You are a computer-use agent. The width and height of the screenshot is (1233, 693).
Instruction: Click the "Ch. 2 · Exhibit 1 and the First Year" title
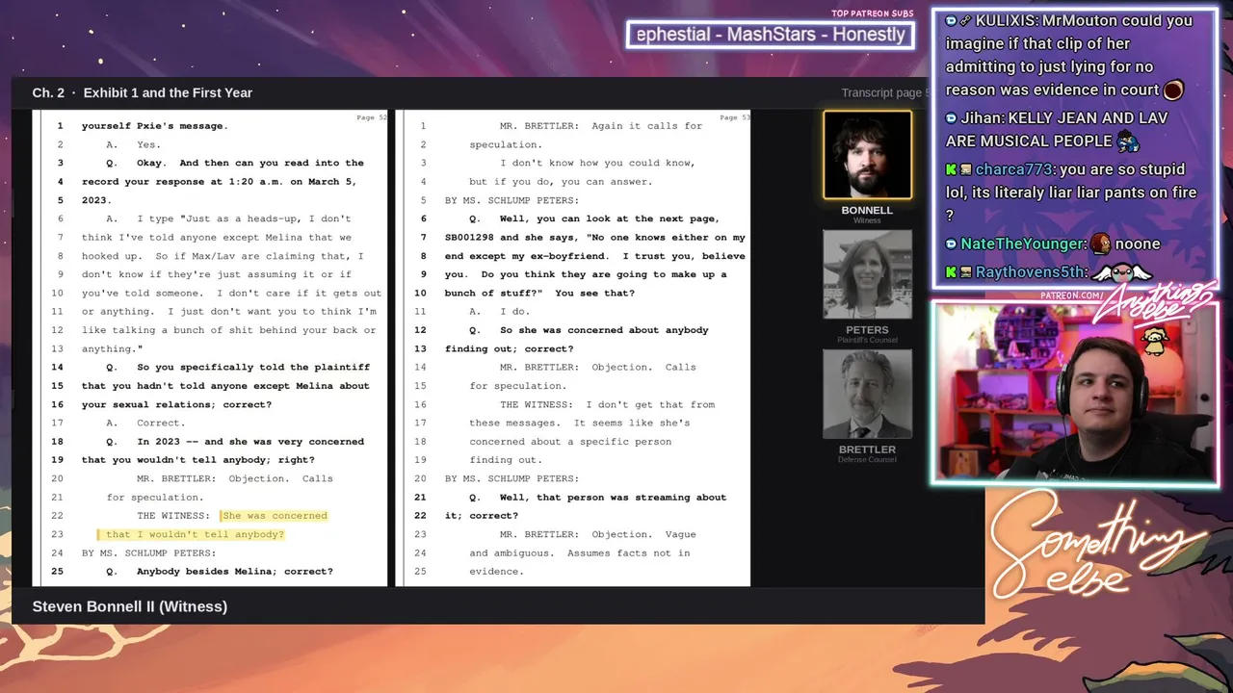pos(143,93)
